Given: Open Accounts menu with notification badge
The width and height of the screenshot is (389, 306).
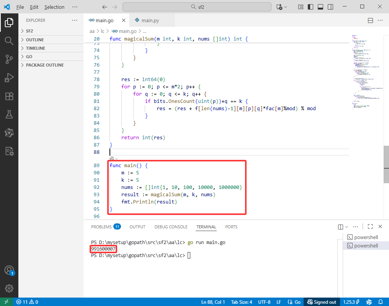Looking at the screenshot, I should (x=9, y=270).
